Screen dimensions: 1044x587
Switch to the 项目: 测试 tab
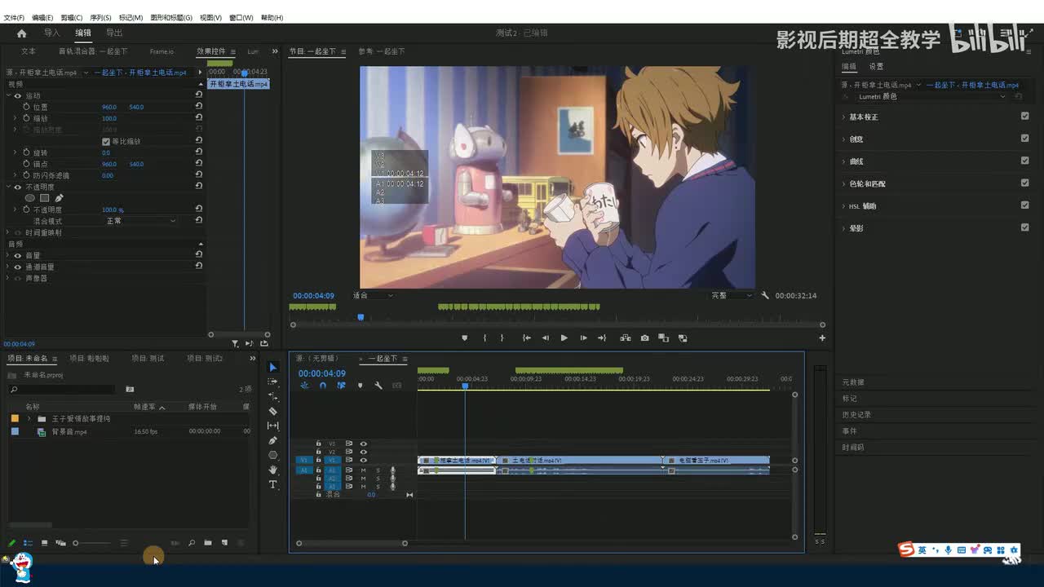(x=148, y=358)
